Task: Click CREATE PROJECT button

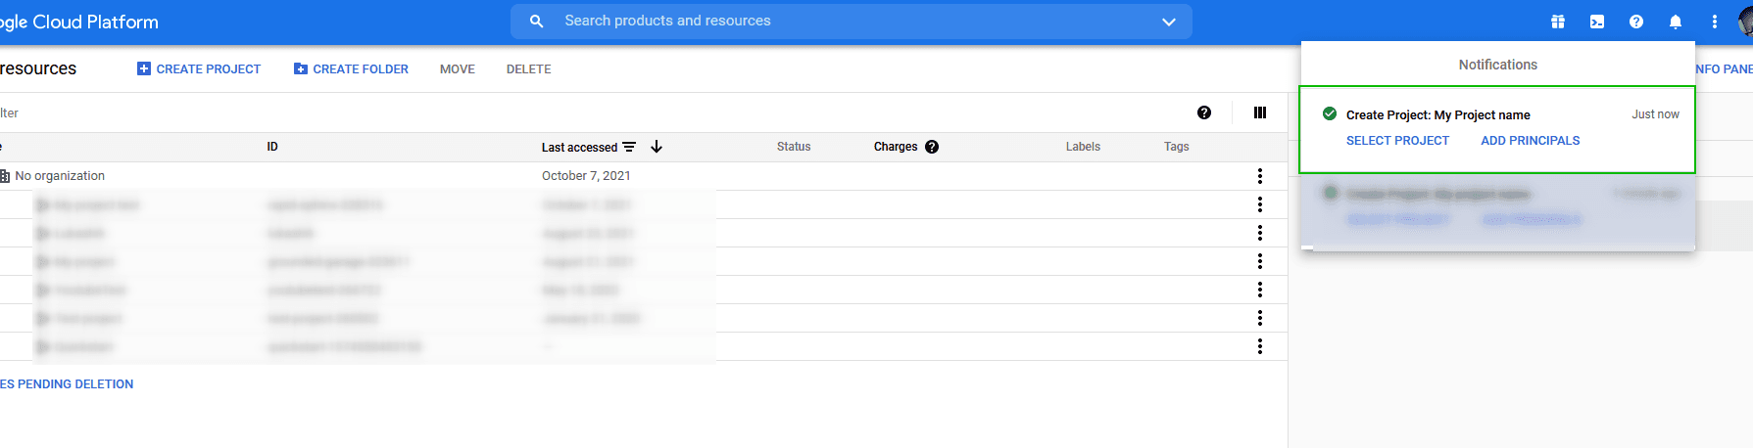Action: pyautogui.click(x=199, y=69)
